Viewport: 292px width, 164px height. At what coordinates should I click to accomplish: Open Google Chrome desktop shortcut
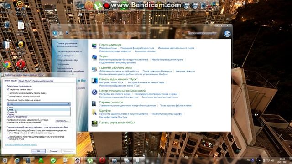tap(7, 65)
